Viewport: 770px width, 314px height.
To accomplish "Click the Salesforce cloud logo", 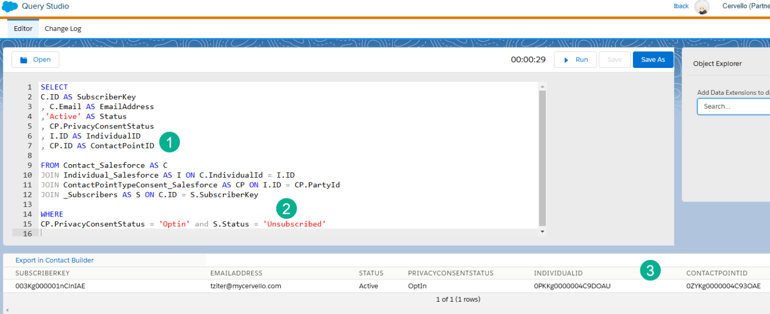I will tap(9, 6).
